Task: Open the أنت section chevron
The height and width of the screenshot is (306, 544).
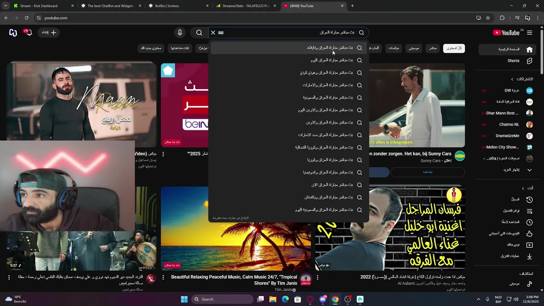Action: (523, 188)
